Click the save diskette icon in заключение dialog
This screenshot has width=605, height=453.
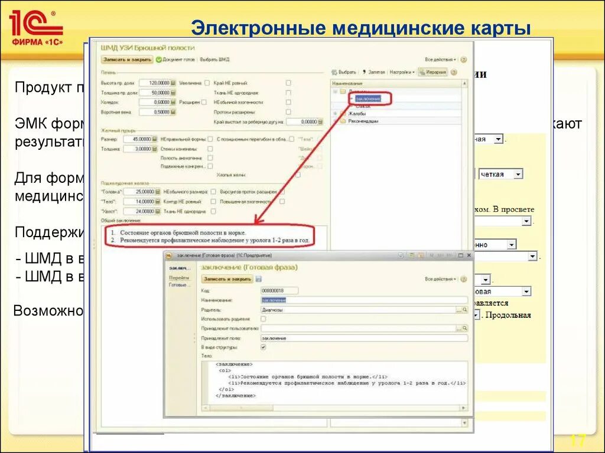(259, 279)
